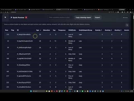The width and height of the screenshot is (134, 101).
Task: Toggle the Age column sort arrow
Action: pos(40,30)
